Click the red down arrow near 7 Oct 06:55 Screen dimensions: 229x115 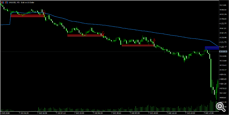[103, 33]
